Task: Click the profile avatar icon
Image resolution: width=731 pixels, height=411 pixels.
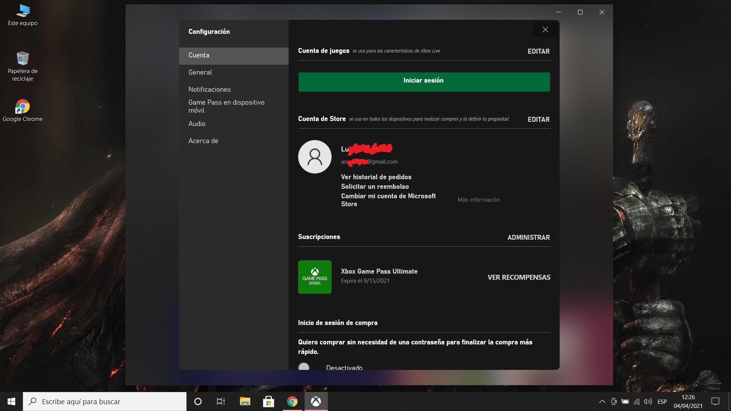Action: pyautogui.click(x=315, y=157)
